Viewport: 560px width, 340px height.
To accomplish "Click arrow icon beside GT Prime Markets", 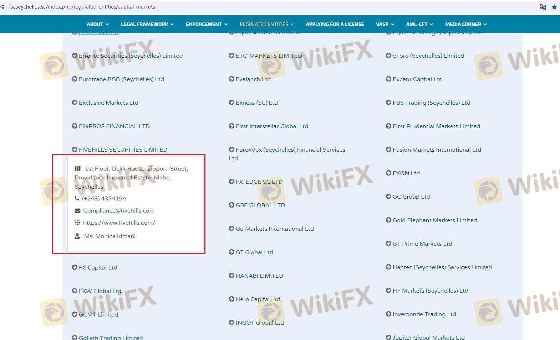I will pyautogui.click(x=388, y=244).
